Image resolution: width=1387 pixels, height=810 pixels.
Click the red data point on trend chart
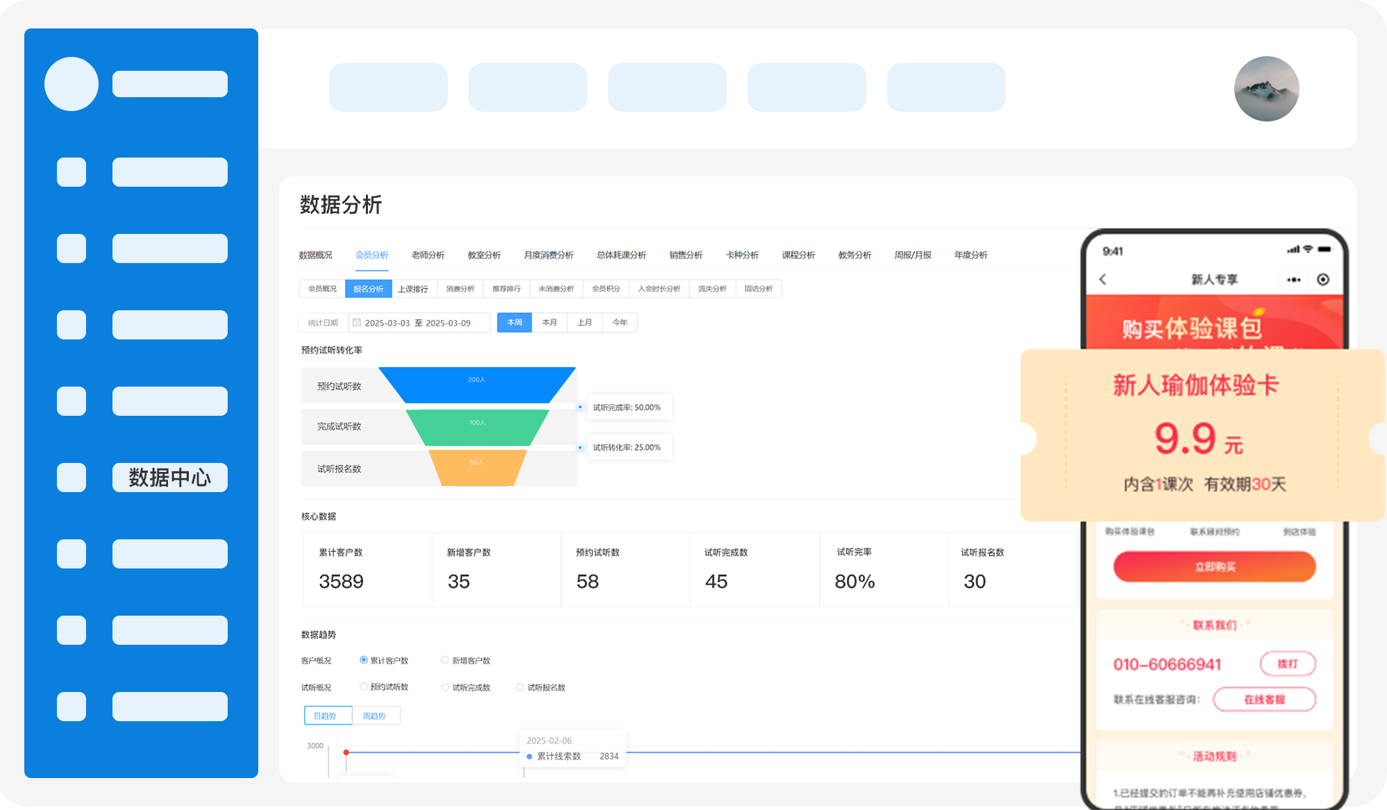click(346, 752)
